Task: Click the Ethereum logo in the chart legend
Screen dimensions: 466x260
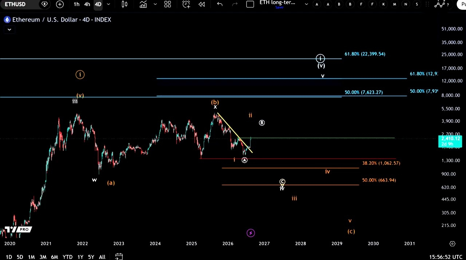Action: pos(7,20)
